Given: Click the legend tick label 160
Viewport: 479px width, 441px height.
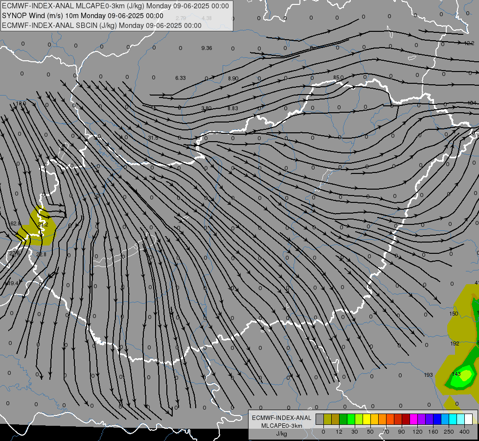Looking at the screenshot, I should click(x=433, y=432).
